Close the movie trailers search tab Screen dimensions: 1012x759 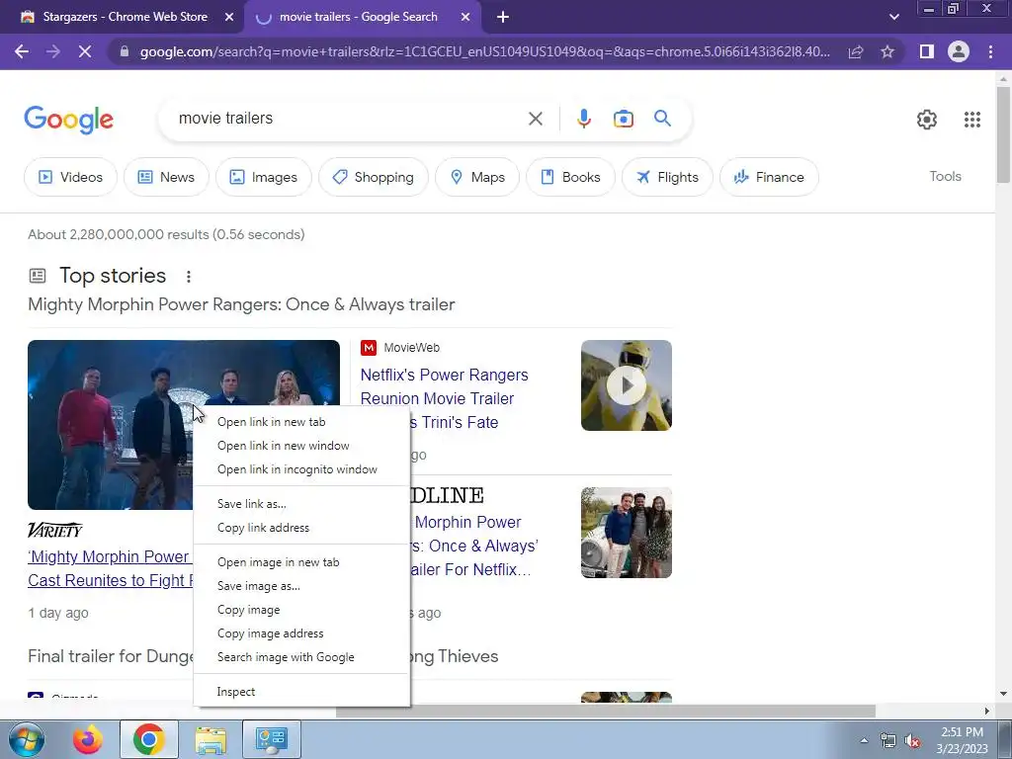(x=465, y=18)
